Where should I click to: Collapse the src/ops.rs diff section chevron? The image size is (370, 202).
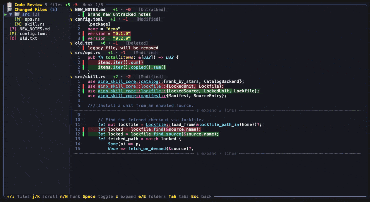tap(71, 53)
